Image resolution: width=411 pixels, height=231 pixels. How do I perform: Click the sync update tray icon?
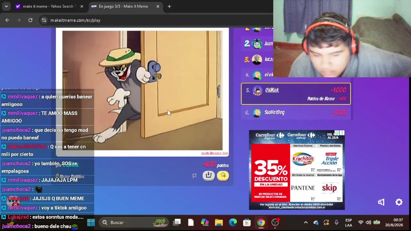(x=326, y=222)
